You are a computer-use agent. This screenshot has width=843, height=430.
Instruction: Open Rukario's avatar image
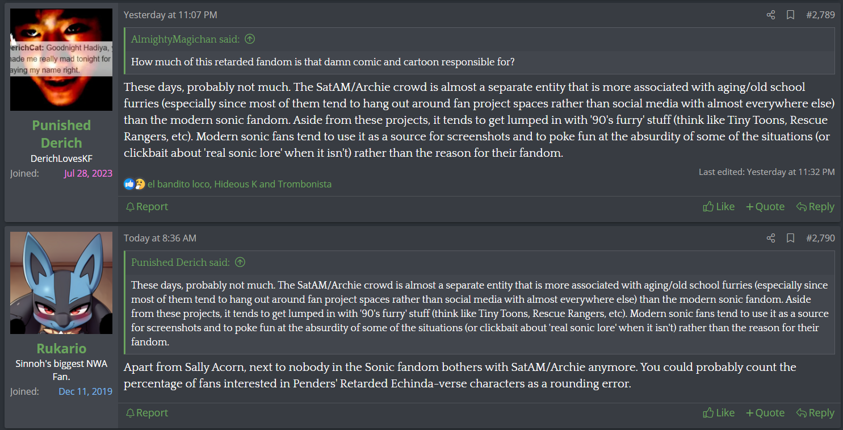[61, 283]
